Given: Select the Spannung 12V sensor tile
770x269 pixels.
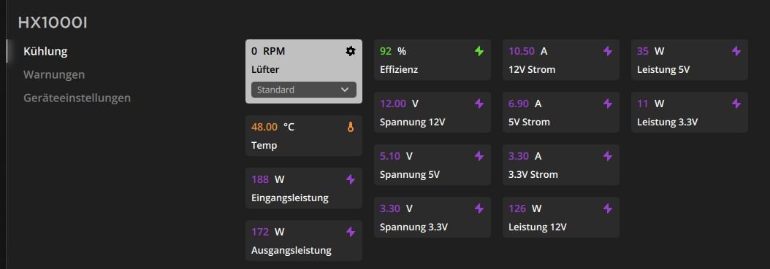Looking at the screenshot, I should click(432, 112).
